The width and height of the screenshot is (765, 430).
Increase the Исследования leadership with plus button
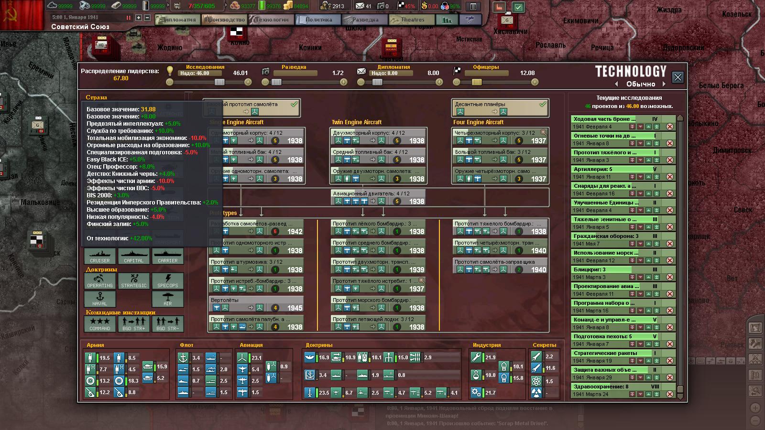[x=248, y=82]
